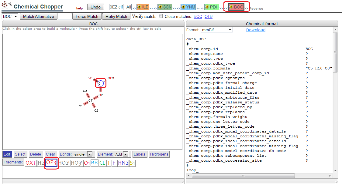Click the ILE component chip

coord(143,7)
